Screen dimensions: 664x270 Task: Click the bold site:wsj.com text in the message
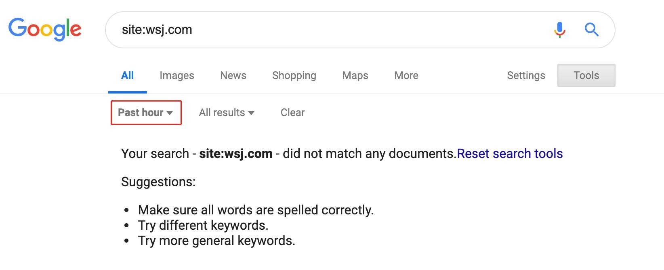click(x=236, y=154)
